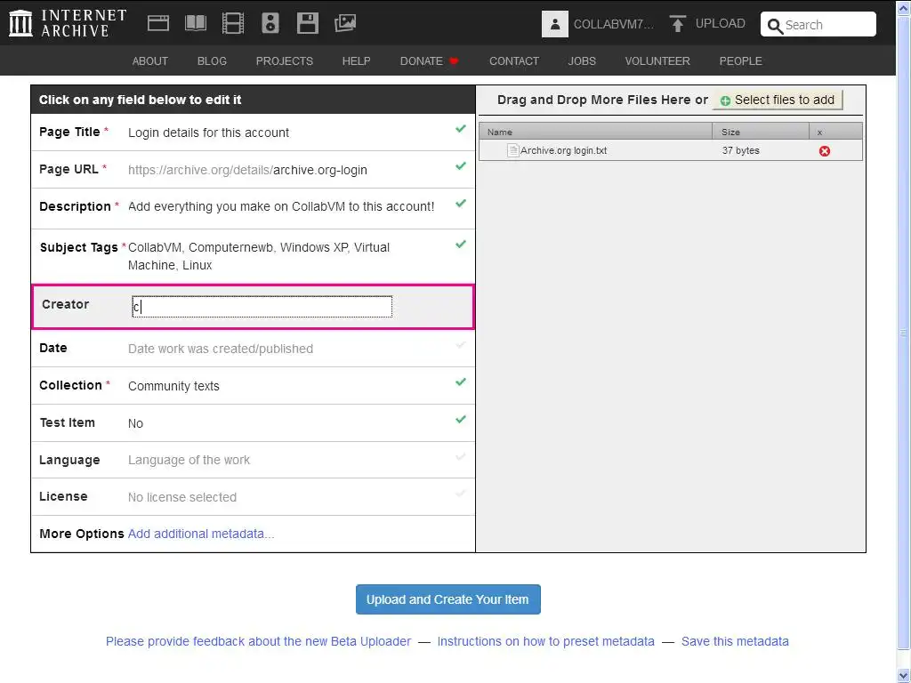The image size is (911, 683).
Task: Open Add additional metadata link
Action: [201, 534]
